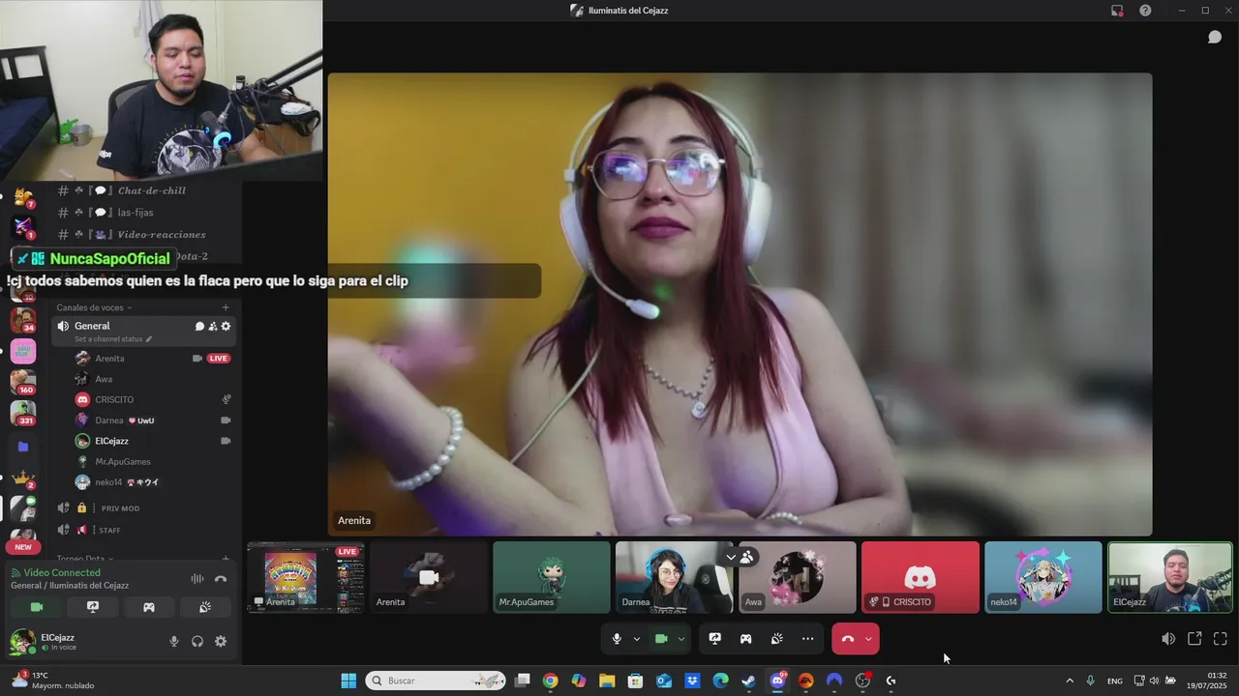Edit General voice channel settings gear
This screenshot has width=1239, height=696.
[x=226, y=327]
